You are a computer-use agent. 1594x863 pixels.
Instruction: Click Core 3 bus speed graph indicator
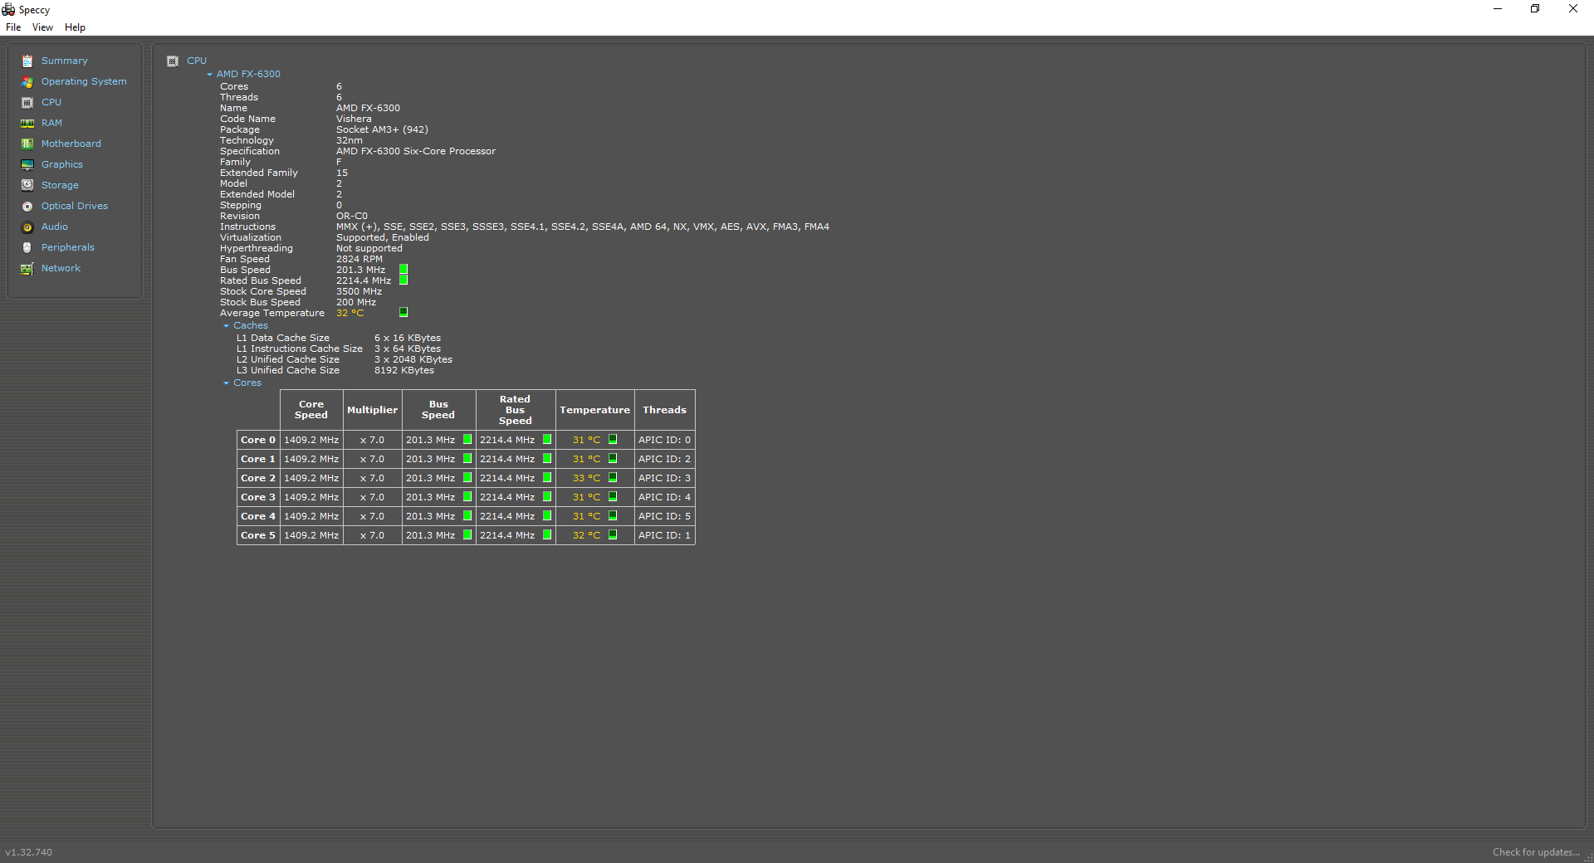coord(467,497)
